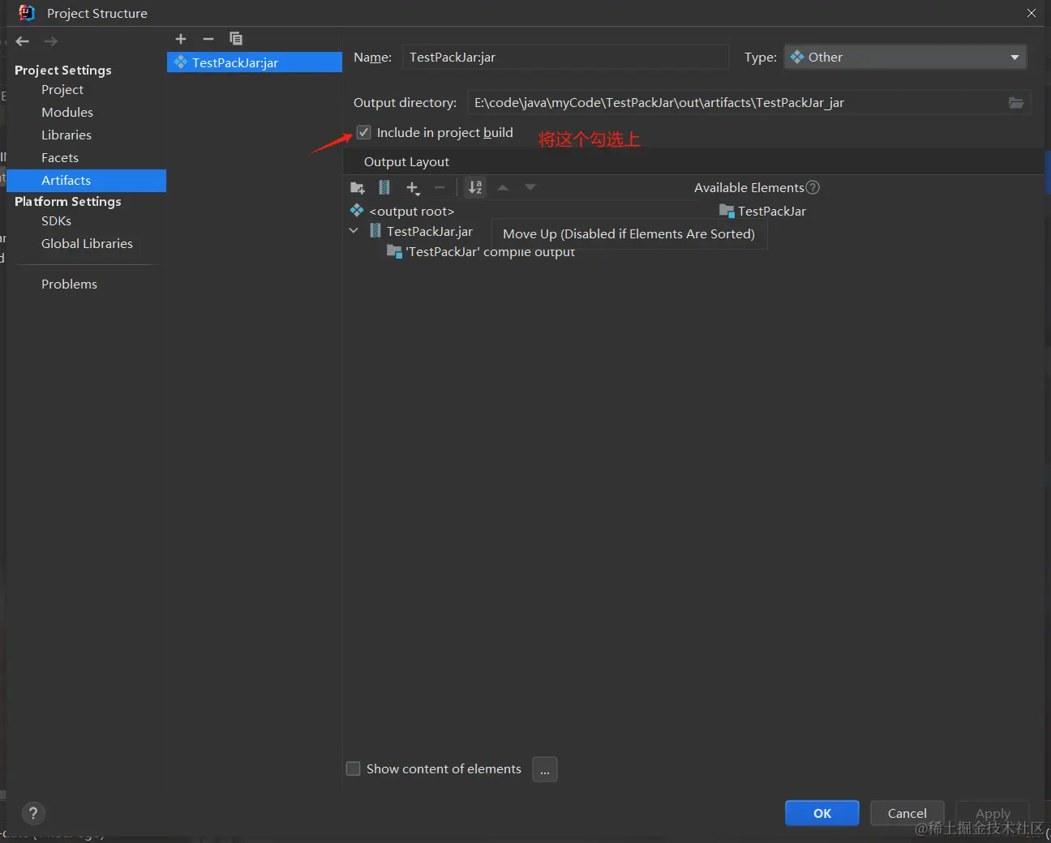
Task: Select Artifacts in Project Settings
Action: (86, 181)
